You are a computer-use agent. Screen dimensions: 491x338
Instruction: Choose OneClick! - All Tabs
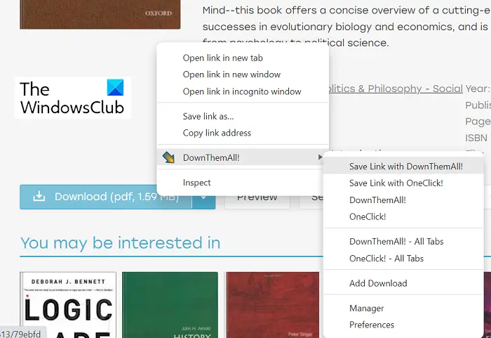(x=403, y=259)
